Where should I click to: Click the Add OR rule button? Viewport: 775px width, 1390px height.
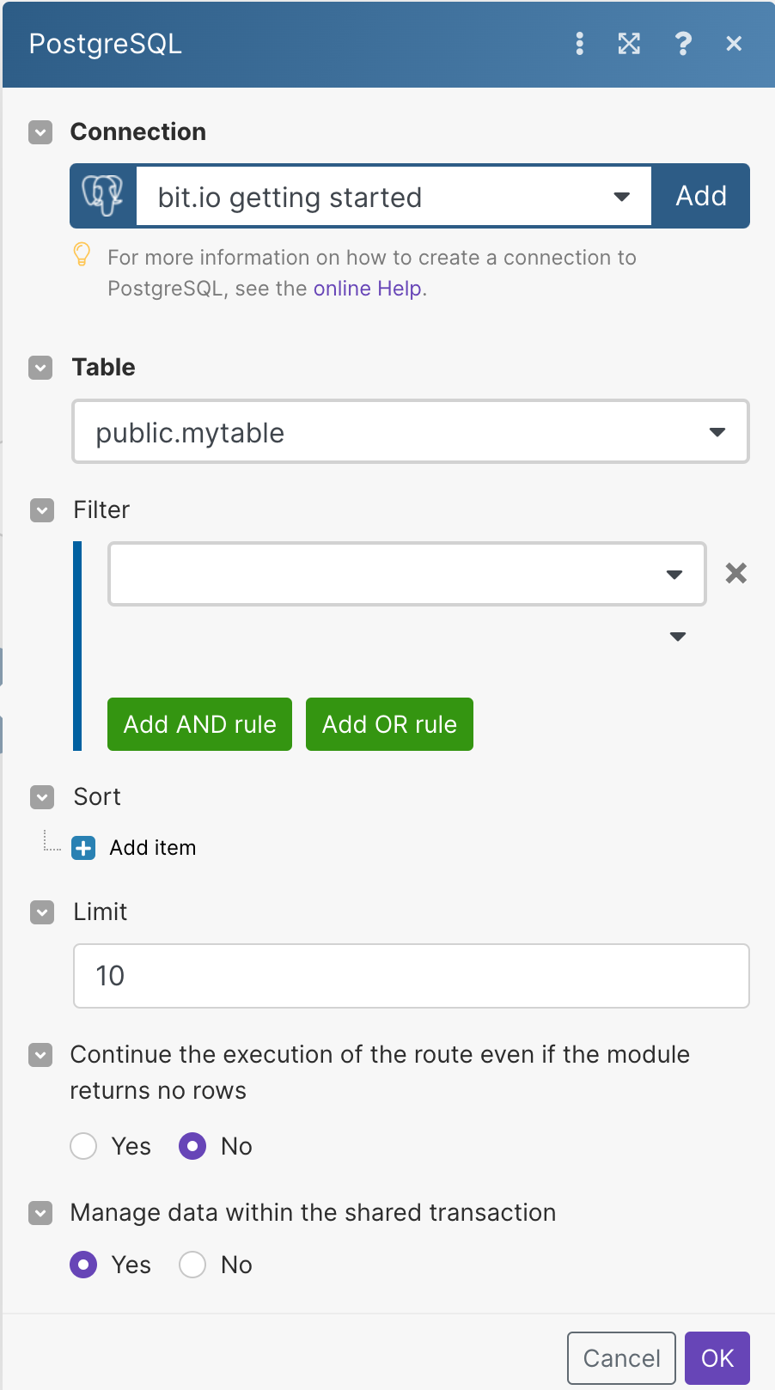coord(389,724)
